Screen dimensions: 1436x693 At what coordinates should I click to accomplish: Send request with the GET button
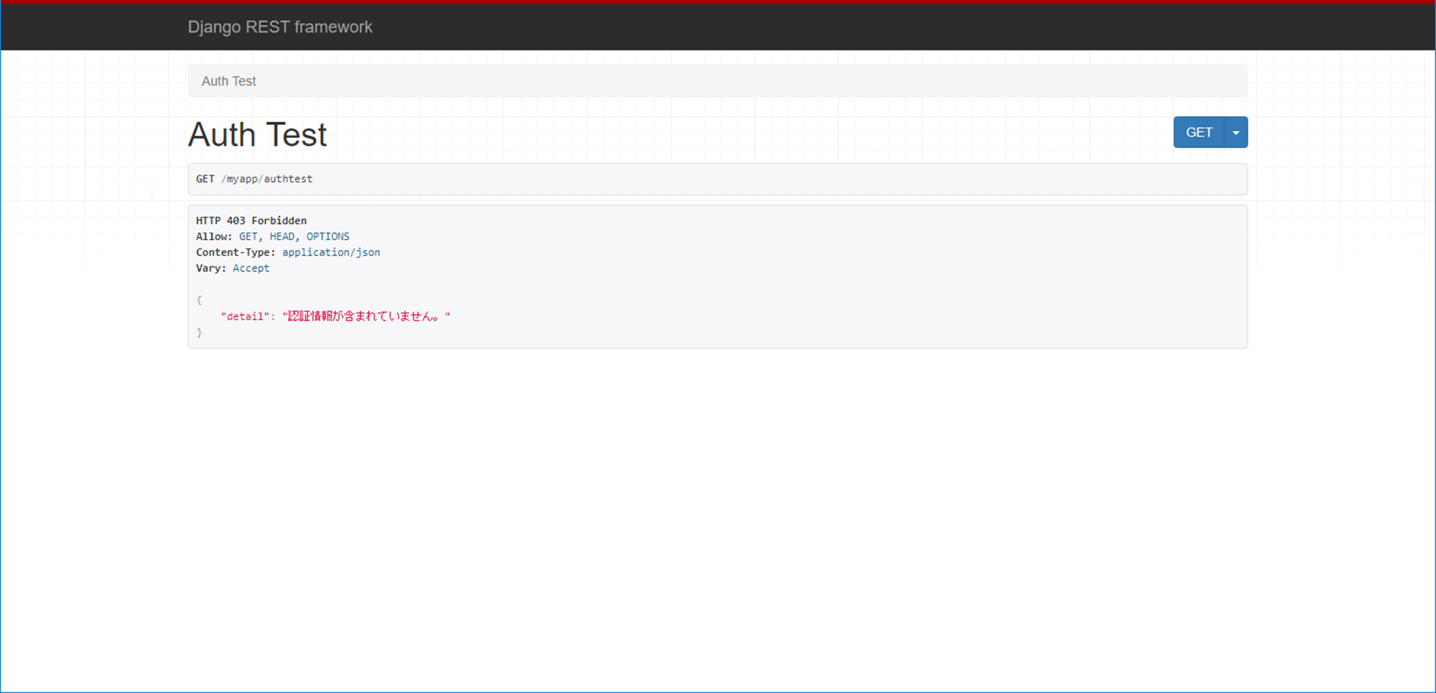pos(1199,132)
